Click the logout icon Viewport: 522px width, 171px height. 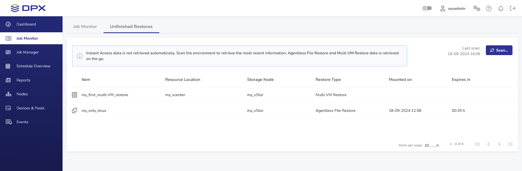[513, 8]
